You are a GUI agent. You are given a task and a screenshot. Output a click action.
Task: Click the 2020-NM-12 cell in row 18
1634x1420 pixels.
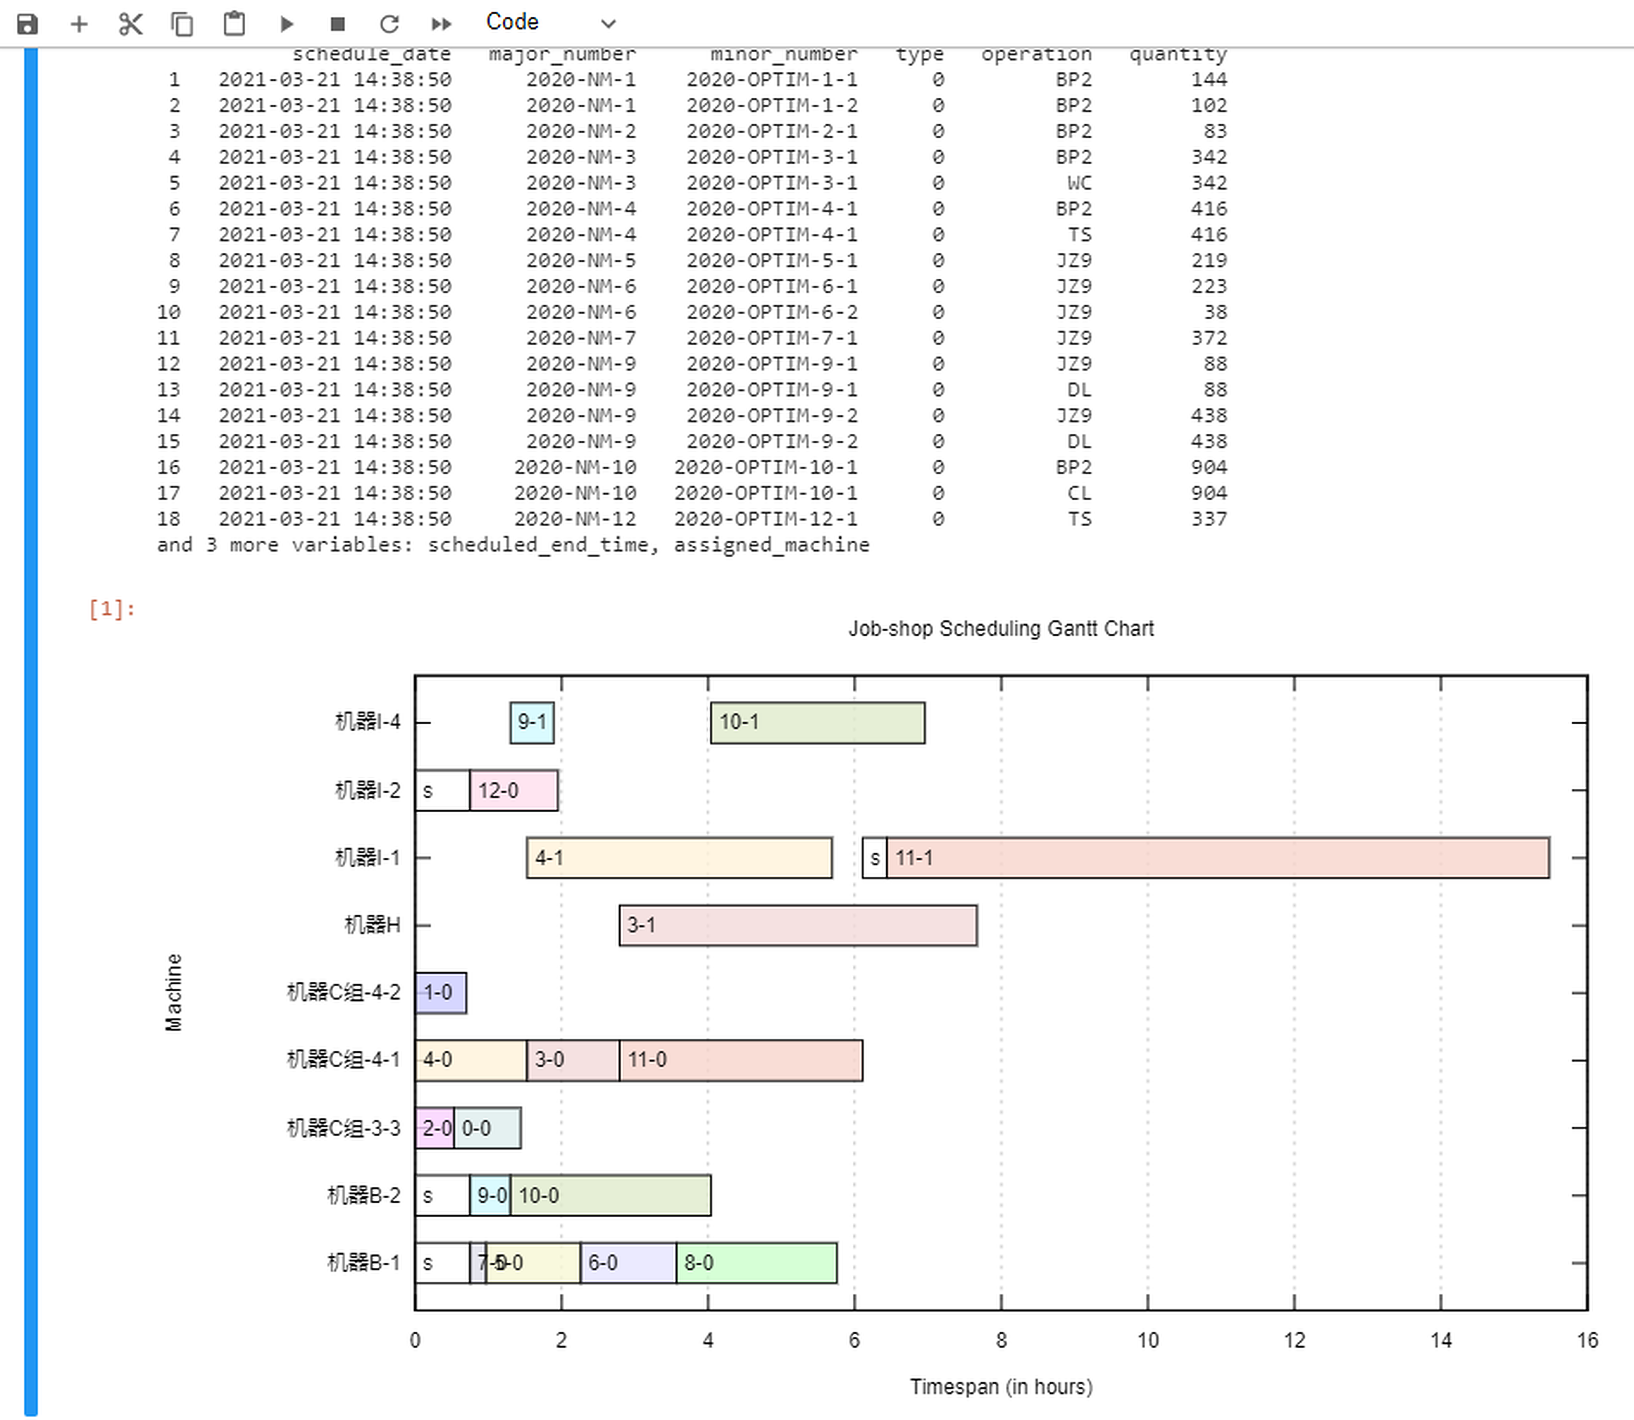[x=575, y=519]
